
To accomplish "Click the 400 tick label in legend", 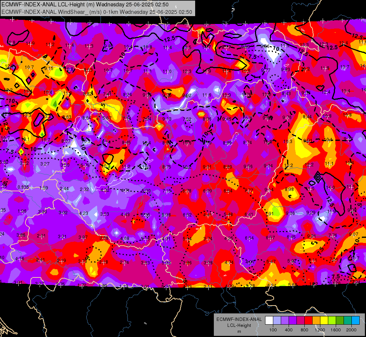I will pos(289,330).
